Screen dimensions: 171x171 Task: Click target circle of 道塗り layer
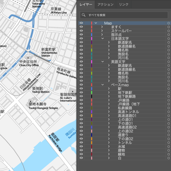coord(168,135)
